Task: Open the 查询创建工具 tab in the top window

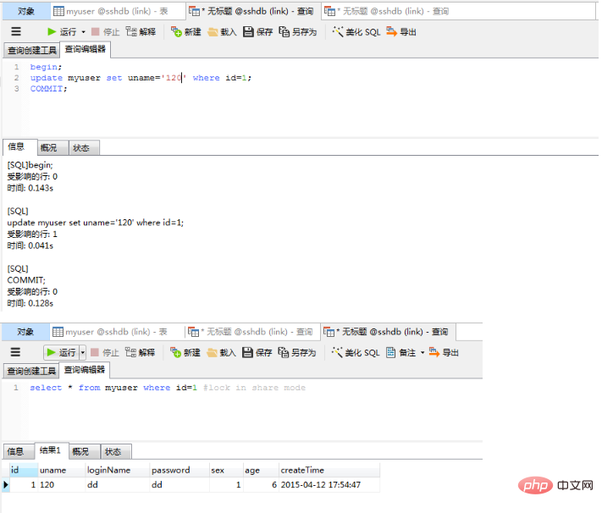Action: 32,50
